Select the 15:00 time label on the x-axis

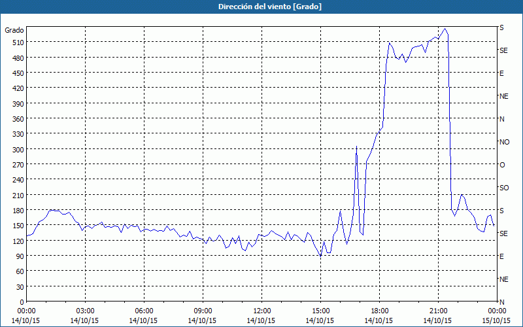[x=320, y=311]
